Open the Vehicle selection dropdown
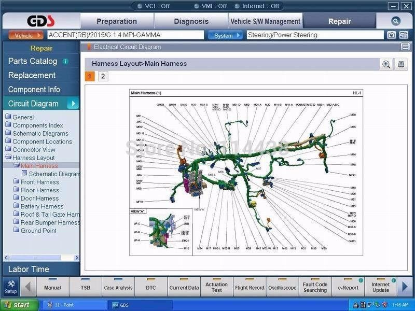415x311 pixels. pos(25,35)
